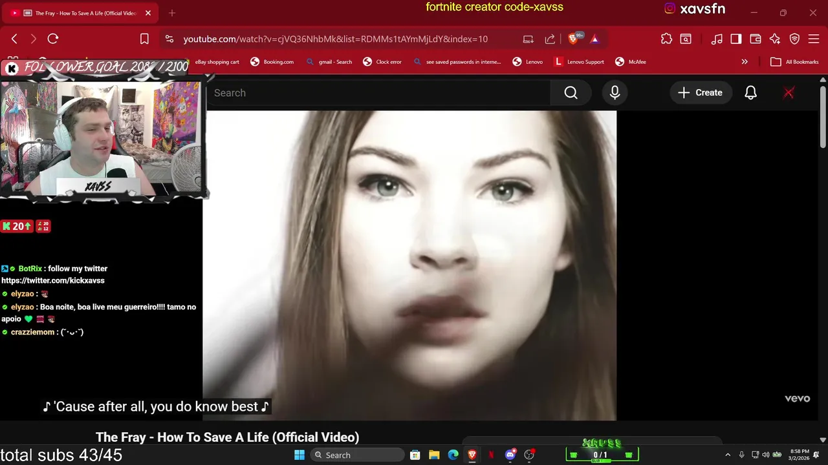Submit with YouTube search magnifier button
828x465 pixels.
571,93
